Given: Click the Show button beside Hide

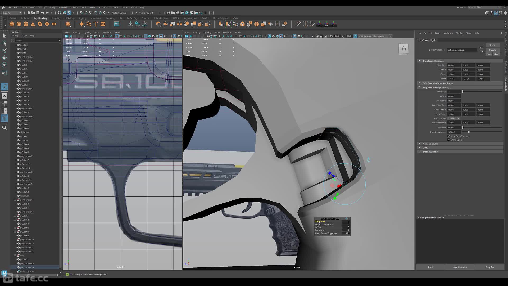Looking at the screenshot, I should point(489,54).
